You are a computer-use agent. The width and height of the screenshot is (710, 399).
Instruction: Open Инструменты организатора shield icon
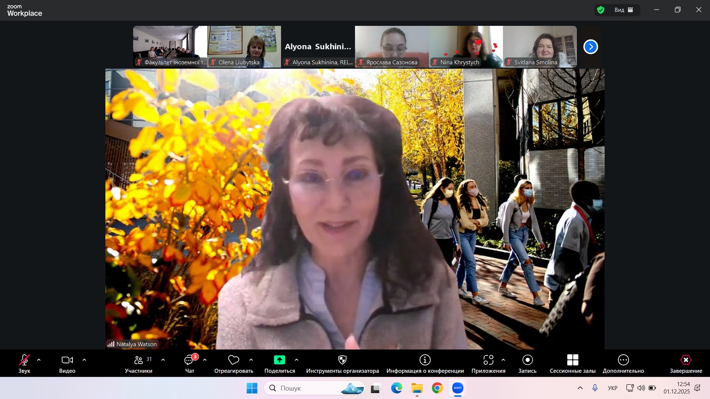coord(342,360)
